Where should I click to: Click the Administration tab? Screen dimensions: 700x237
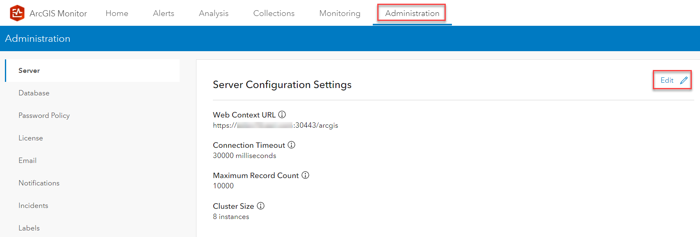coord(412,13)
